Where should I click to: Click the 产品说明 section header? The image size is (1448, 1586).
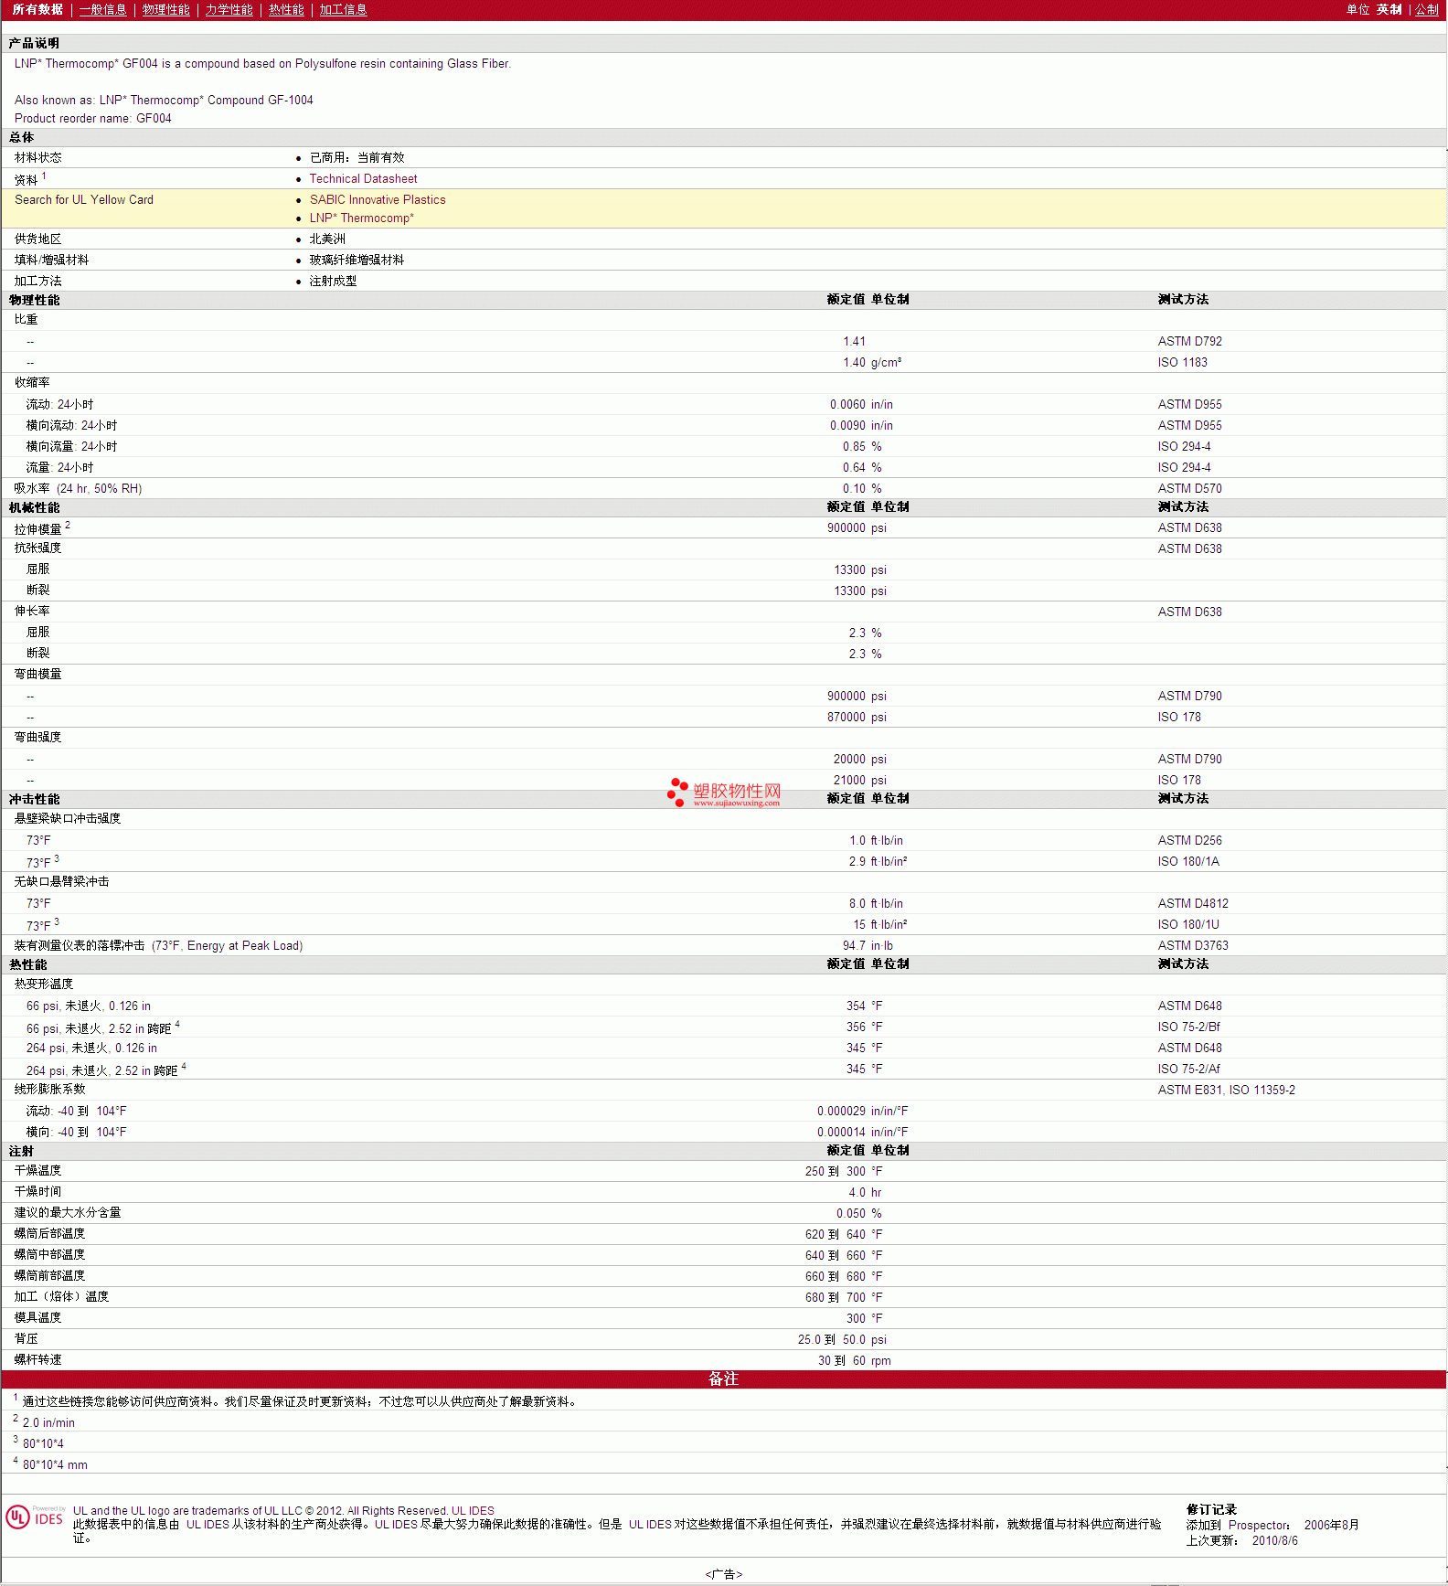click(34, 44)
